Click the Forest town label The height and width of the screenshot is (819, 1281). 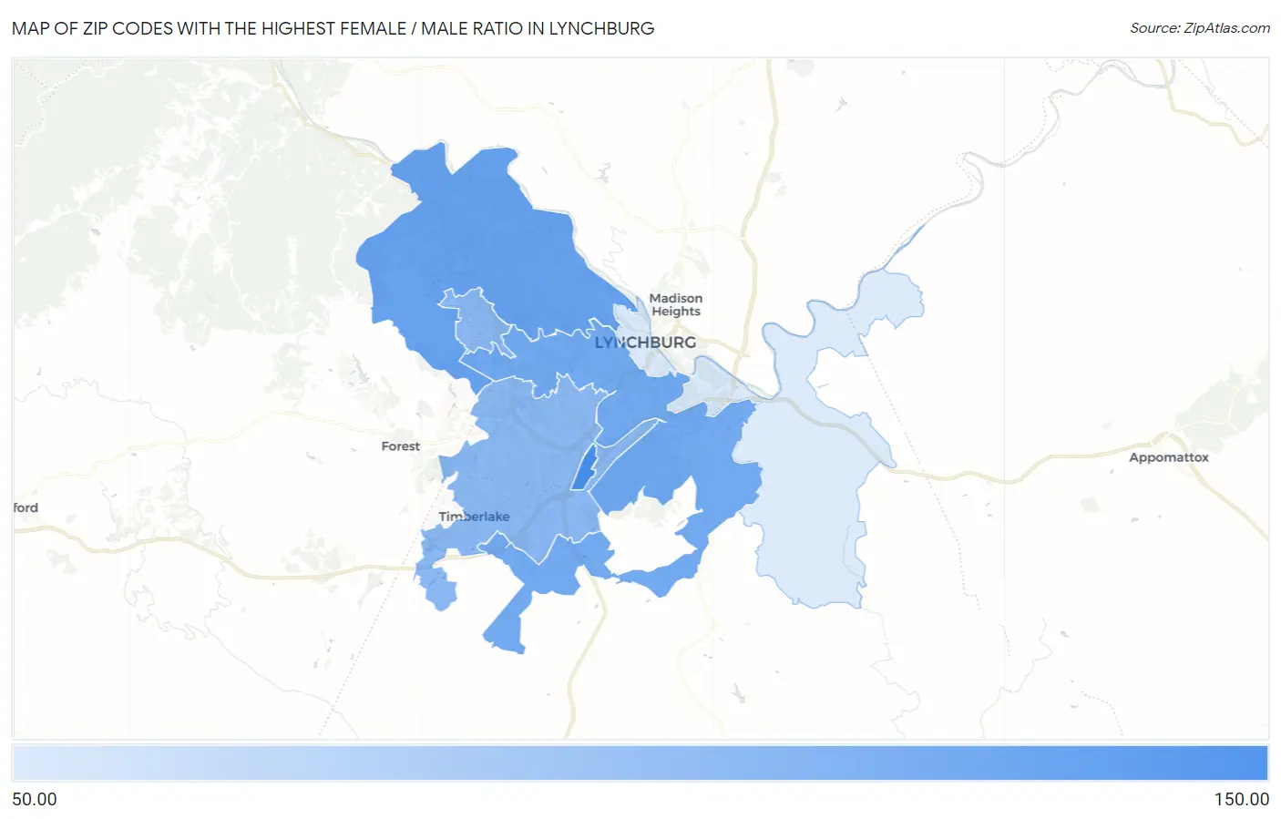tap(401, 446)
